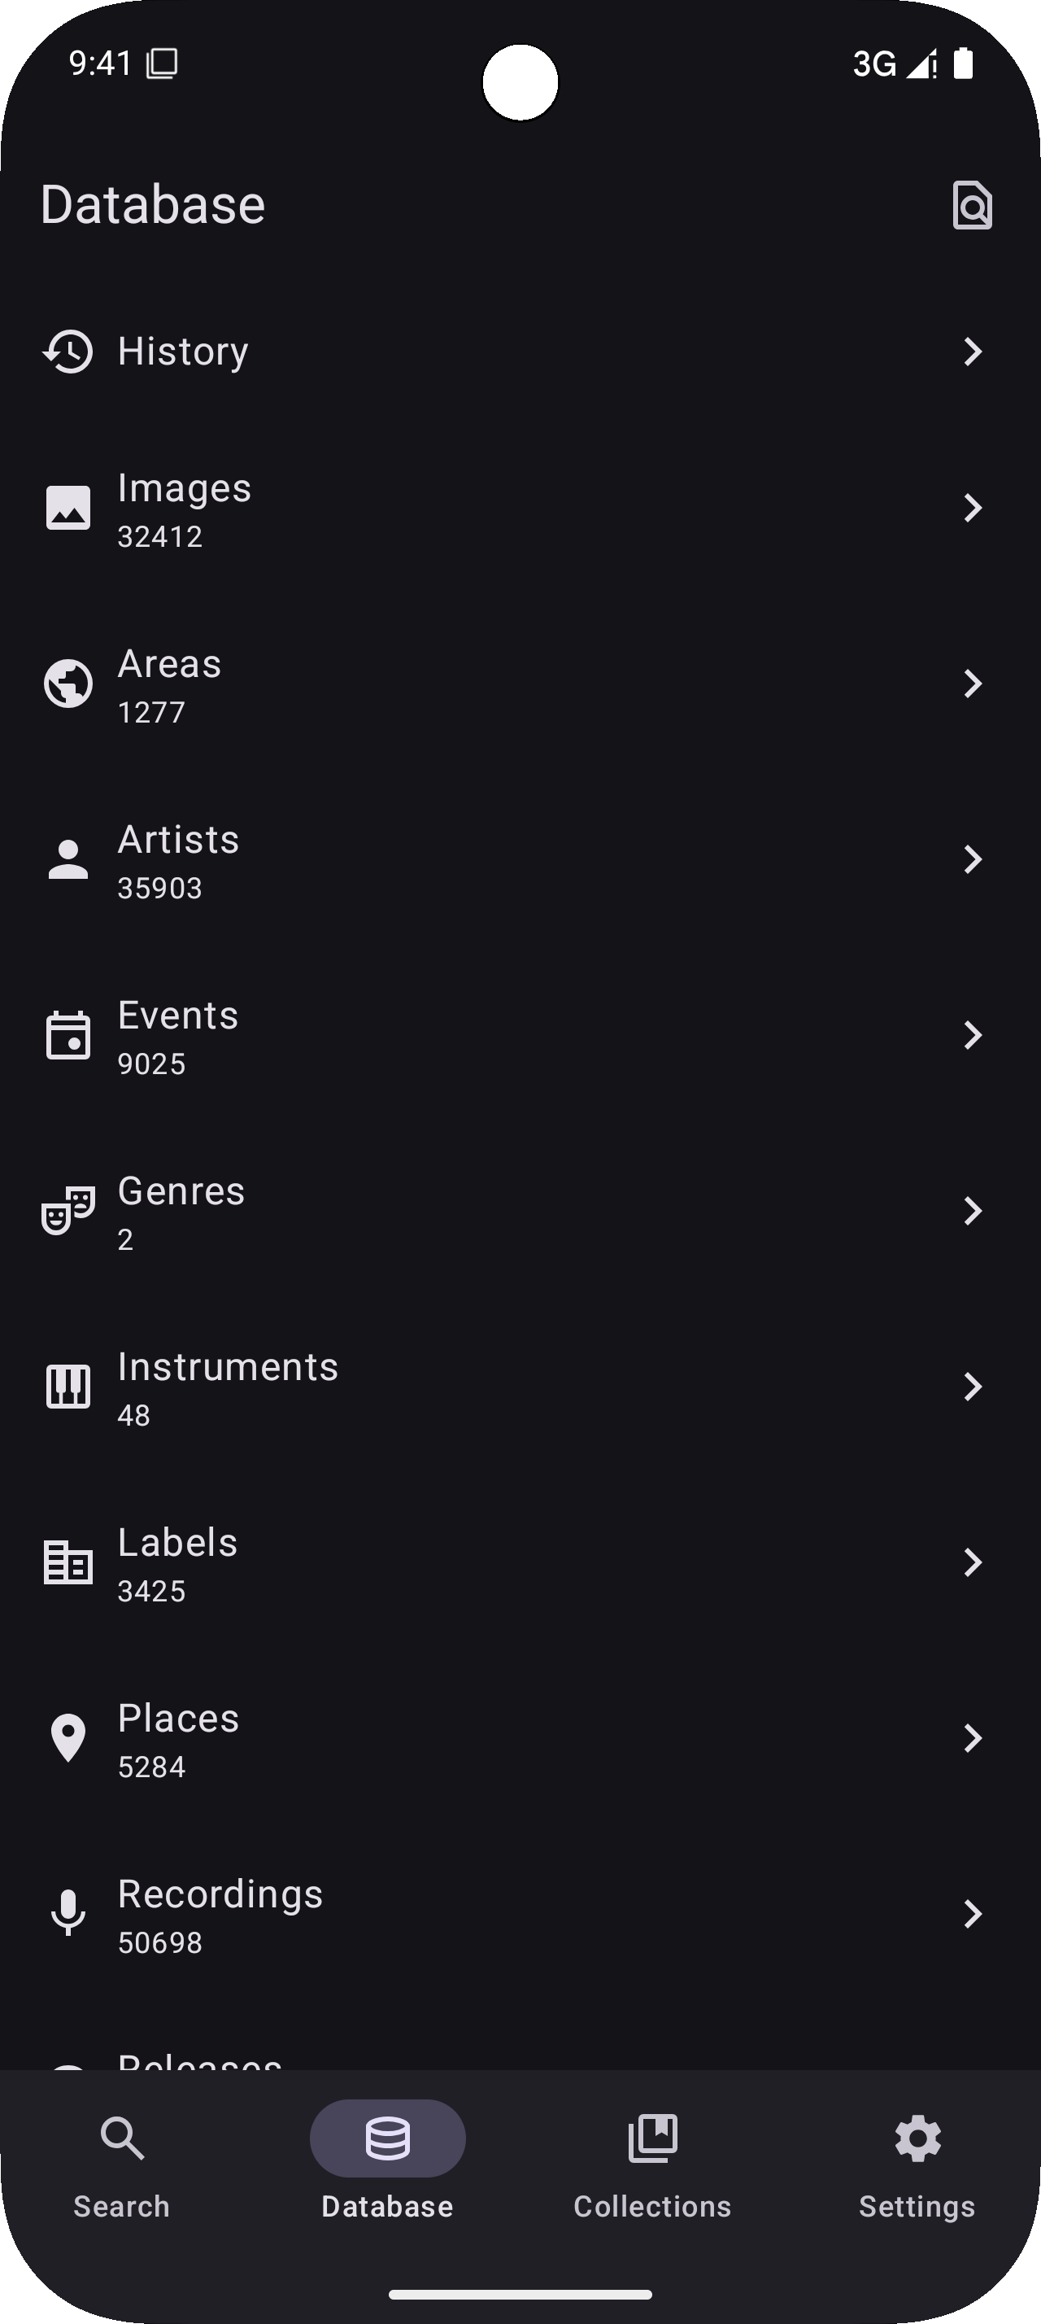This screenshot has width=1041, height=2324.
Task: Tap the Places map pin icon
Action: click(x=68, y=1737)
